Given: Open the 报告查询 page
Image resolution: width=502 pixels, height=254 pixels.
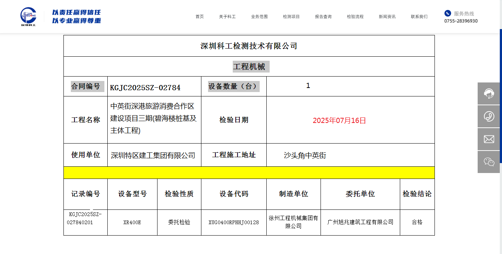Looking at the screenshot, I should pos(323,17).
